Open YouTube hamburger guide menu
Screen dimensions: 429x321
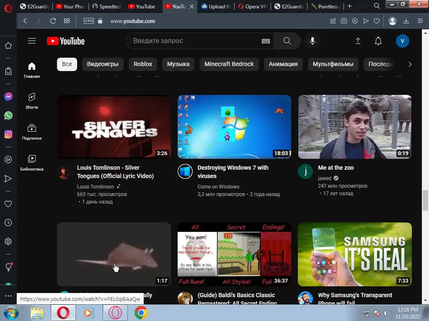[32, 41]
